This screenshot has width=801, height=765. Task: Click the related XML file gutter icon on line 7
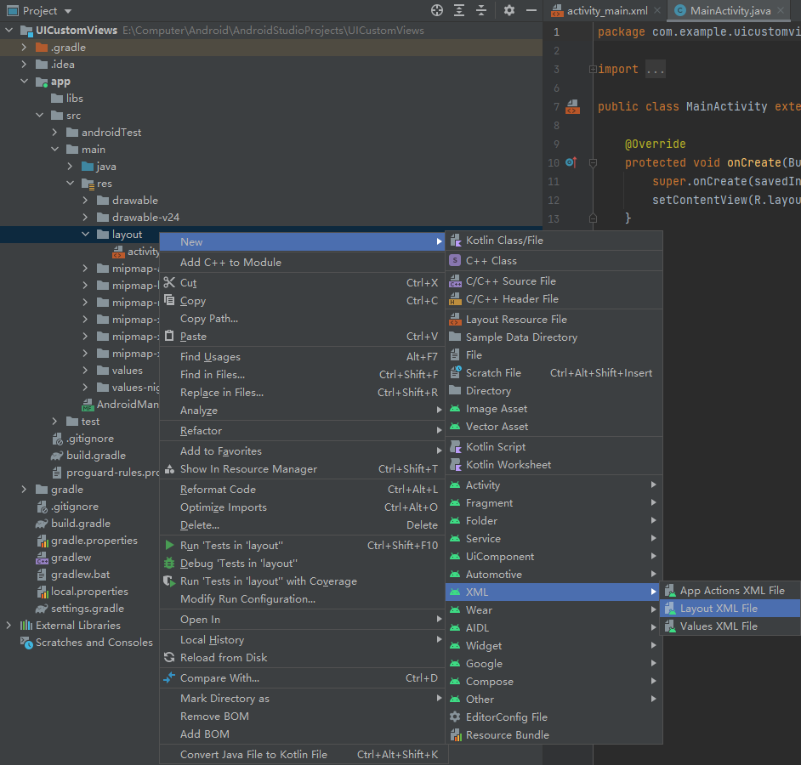pos(572,107)
